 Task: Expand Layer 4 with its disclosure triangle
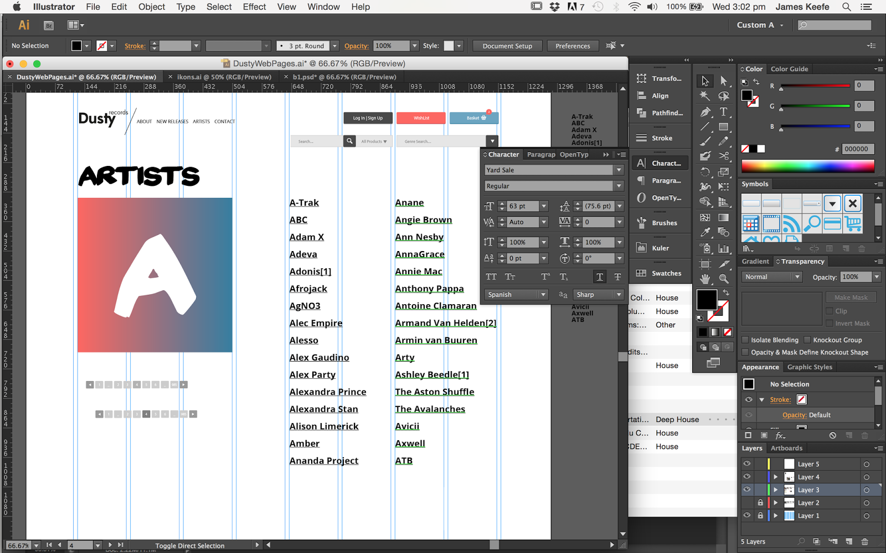coord(776,477)
